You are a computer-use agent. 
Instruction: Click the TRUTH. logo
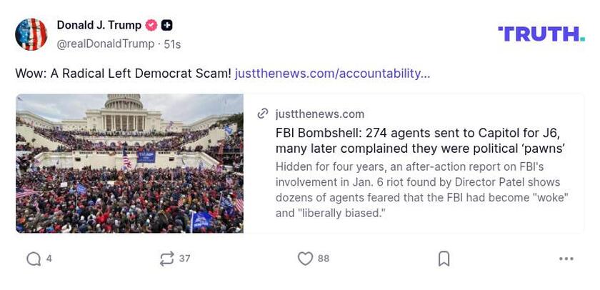click(541, 34)
